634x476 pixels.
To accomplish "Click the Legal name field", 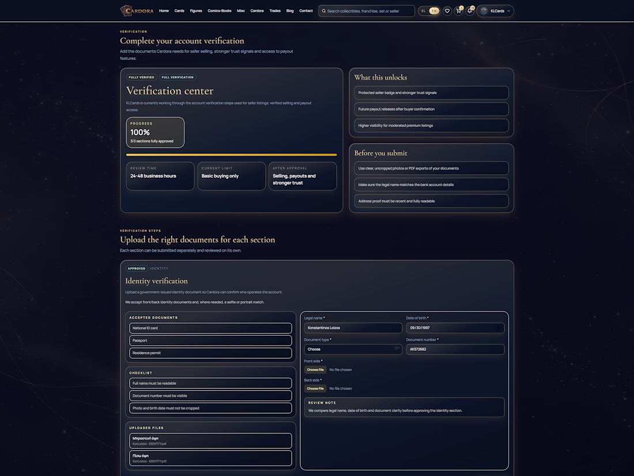I will coord(353,328).
